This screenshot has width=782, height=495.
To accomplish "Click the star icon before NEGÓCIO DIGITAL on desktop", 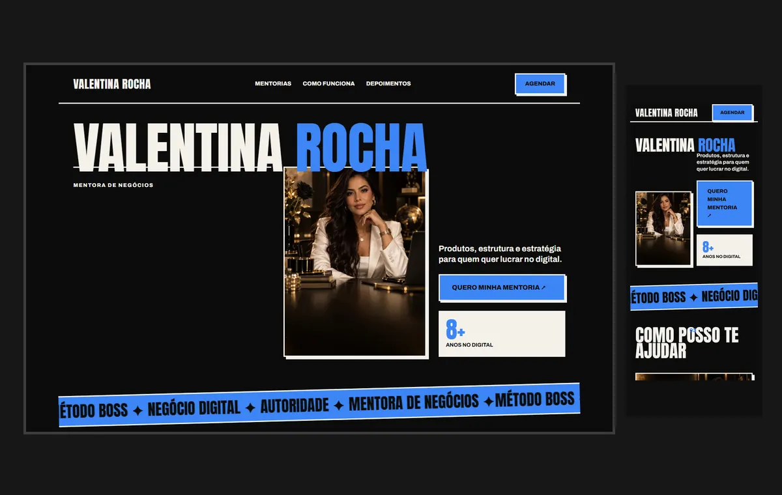I will [x=138, y=411].
